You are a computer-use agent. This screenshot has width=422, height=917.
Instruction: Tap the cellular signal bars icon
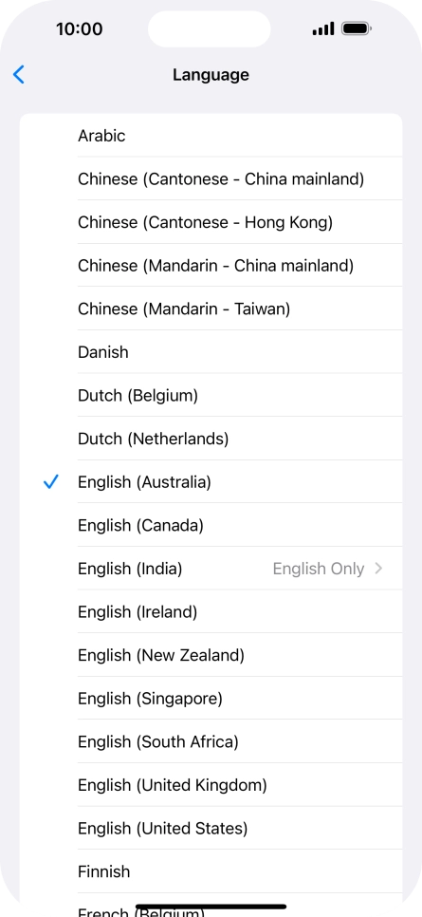pos(323,28)
